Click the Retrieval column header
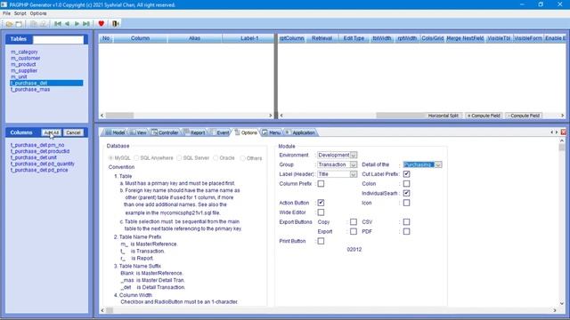Image resolution: width=570 pixels, height=320 pixels. click(x=322, y=38)
